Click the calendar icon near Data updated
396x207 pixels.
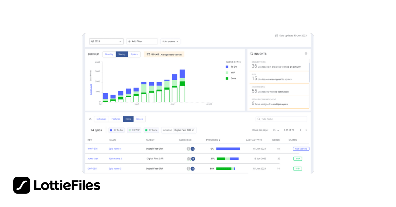(276, 35)
